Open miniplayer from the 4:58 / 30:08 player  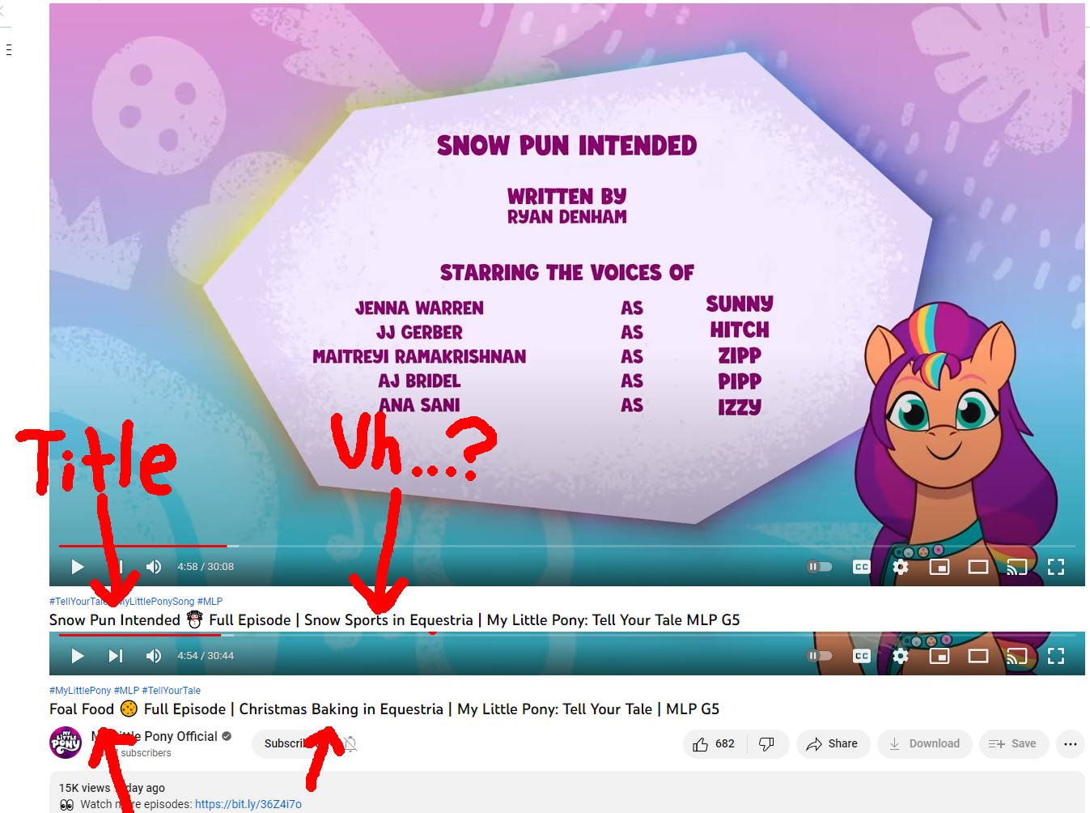[x=939, y=567]
